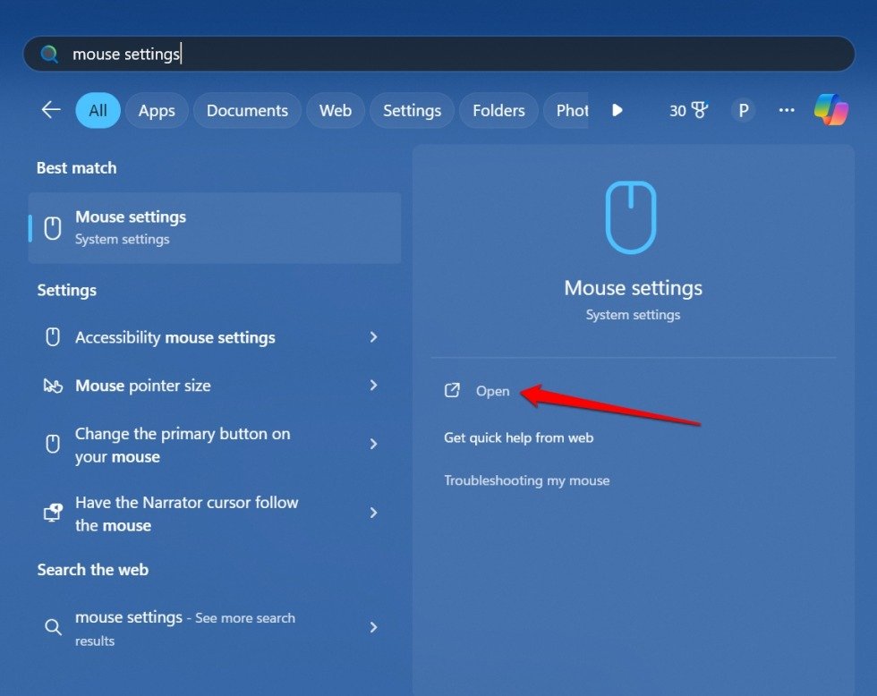This screenshot has height=696, width=877.
Task: Click the search magnifier icon
Action: [x=49, y=54]
